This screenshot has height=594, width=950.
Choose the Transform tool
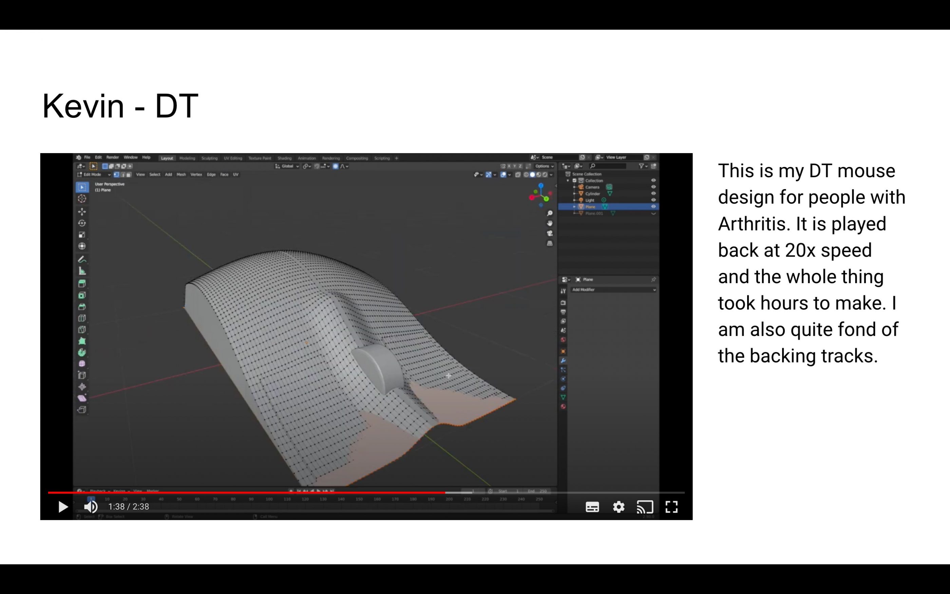coord(82,246)
